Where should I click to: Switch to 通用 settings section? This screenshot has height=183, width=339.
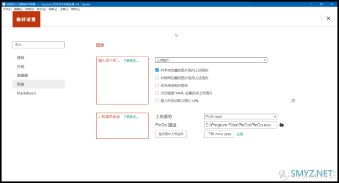(38, 58)
